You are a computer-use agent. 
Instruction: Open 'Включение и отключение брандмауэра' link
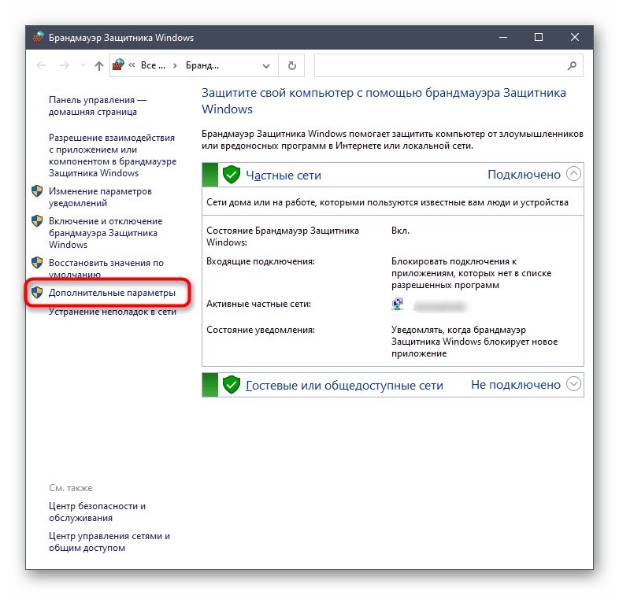click(x=106, y=233)
